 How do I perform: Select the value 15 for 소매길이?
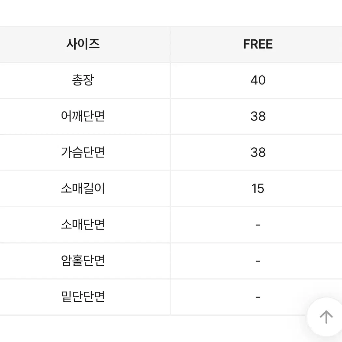coord(258,188)
